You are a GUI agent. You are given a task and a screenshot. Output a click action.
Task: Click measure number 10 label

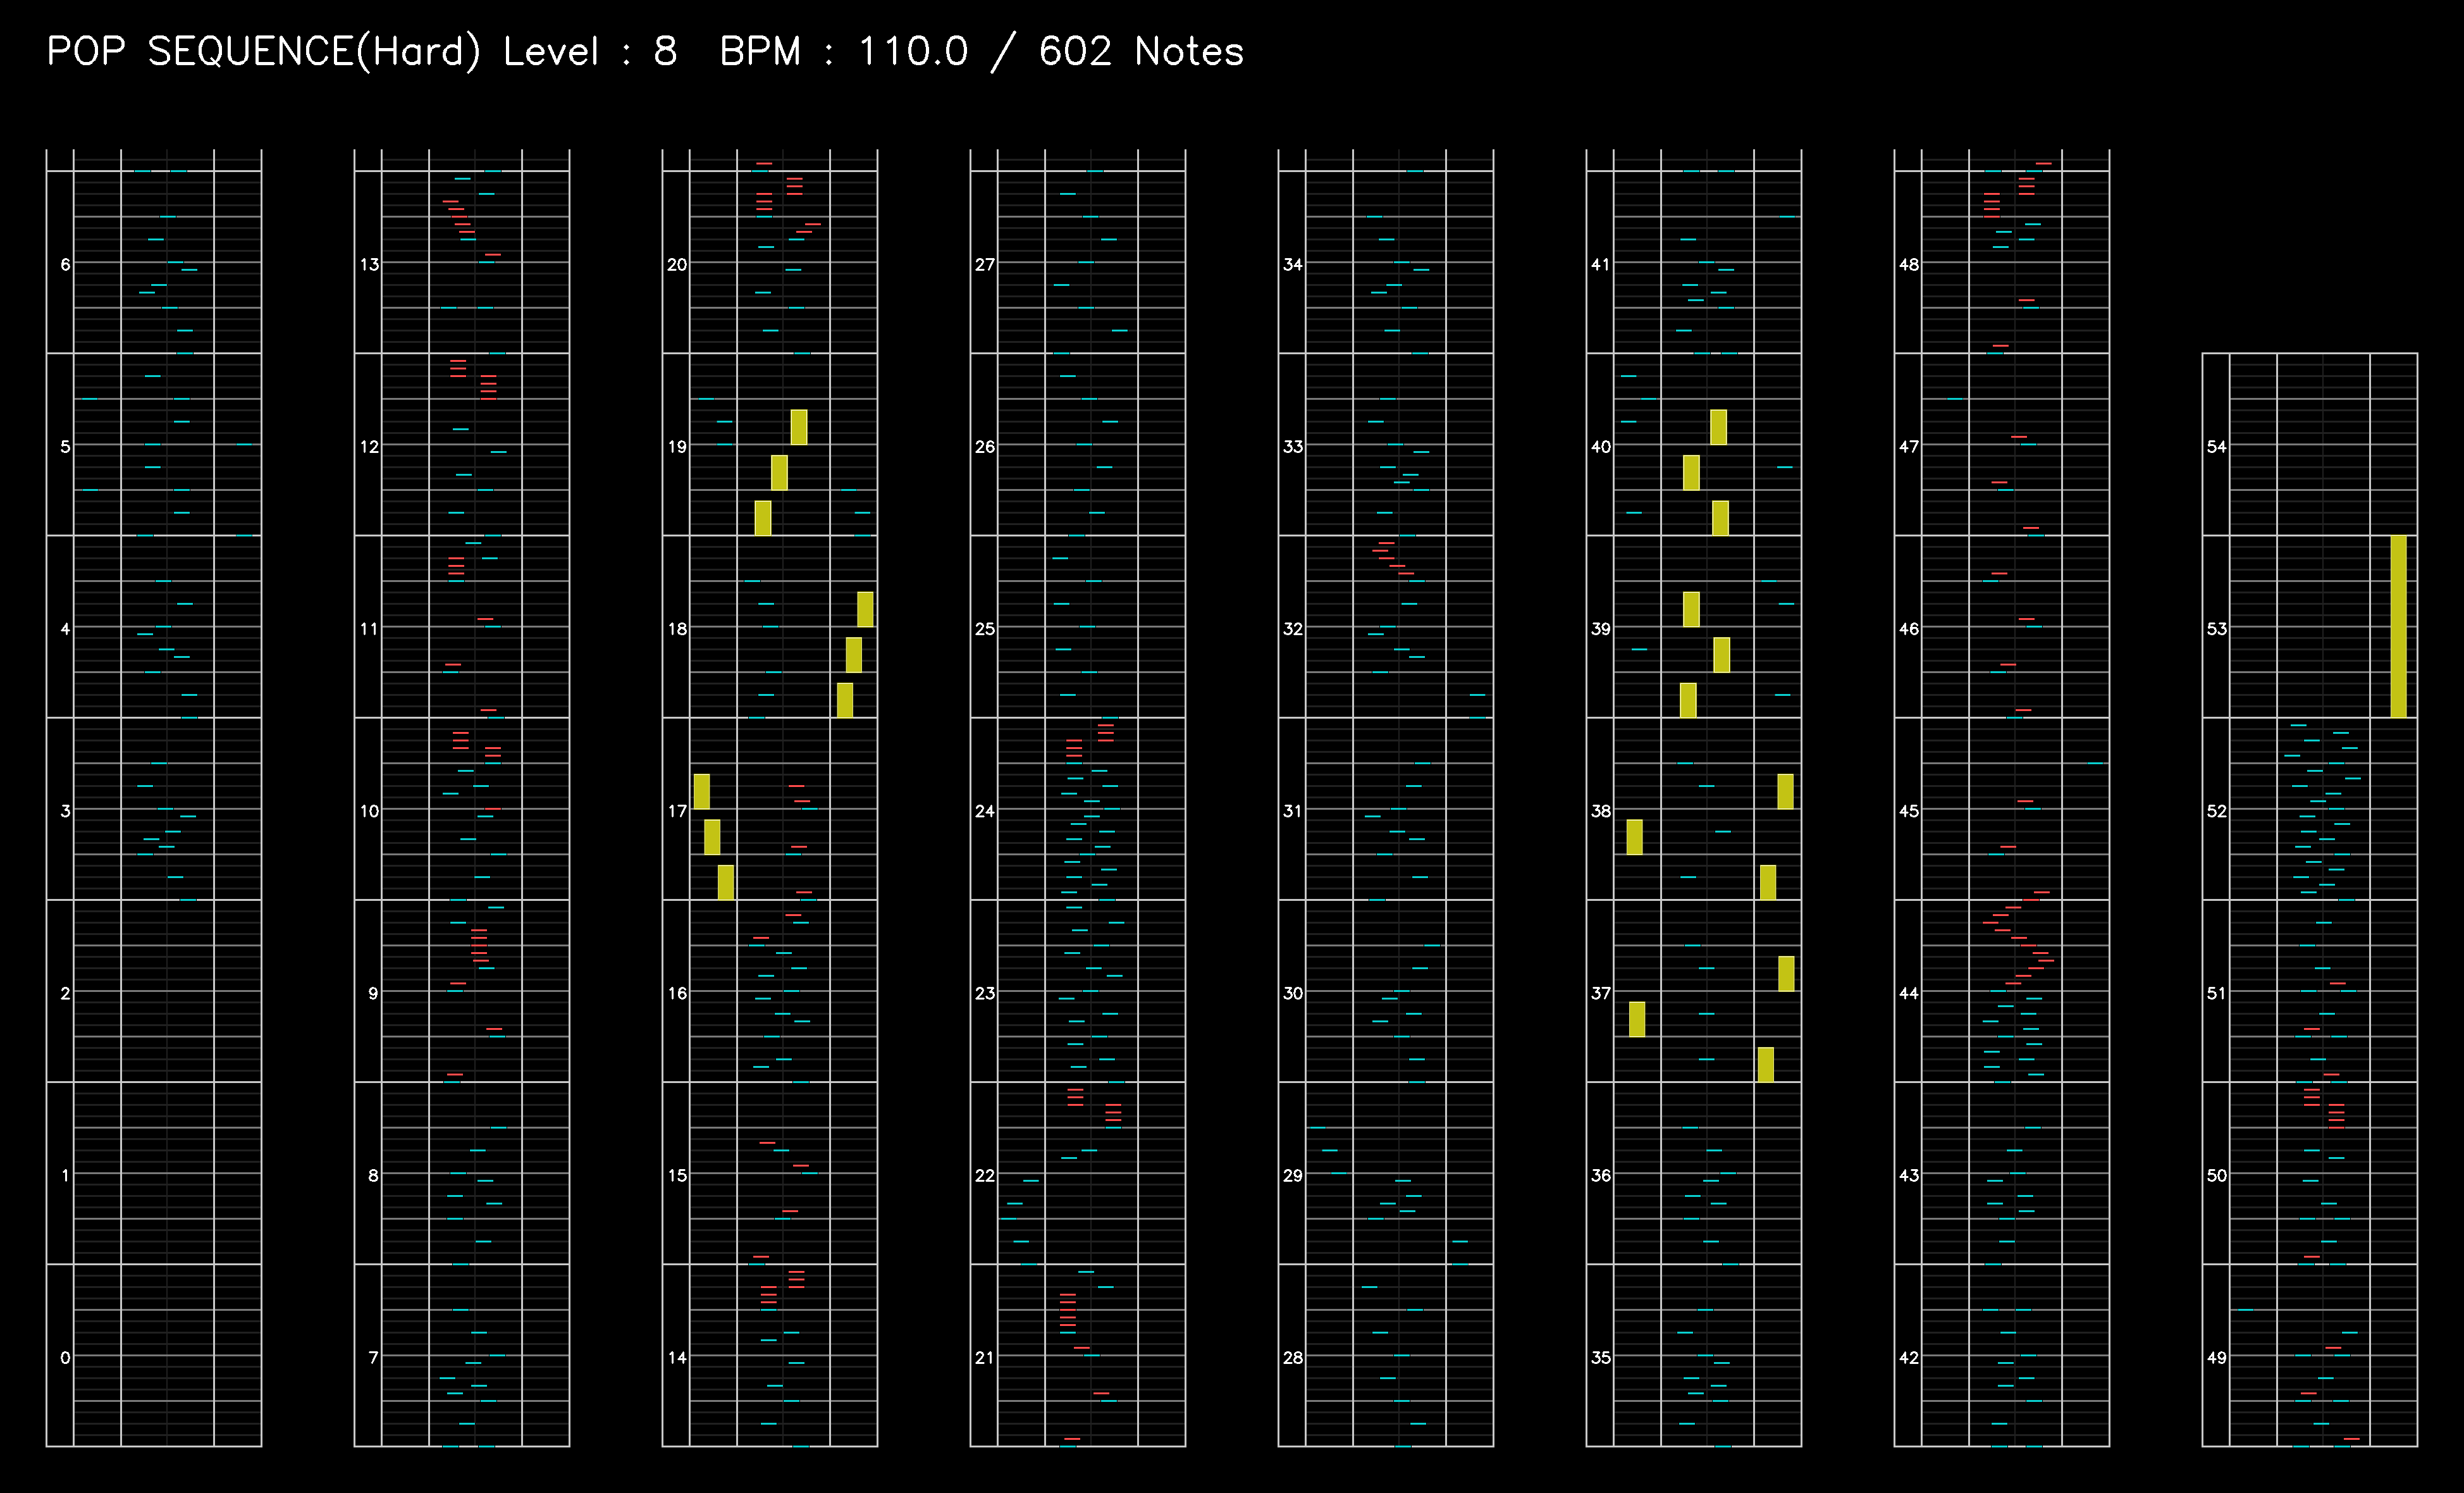coord(369,811)
